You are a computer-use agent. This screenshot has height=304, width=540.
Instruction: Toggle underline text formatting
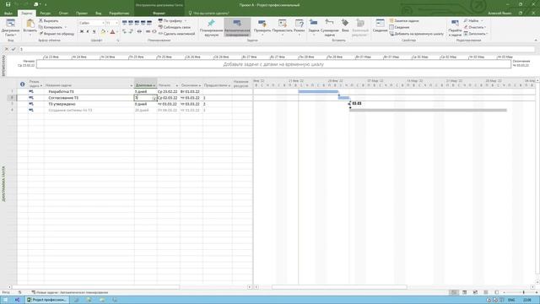pyautogui.click(x=94, y=32)
